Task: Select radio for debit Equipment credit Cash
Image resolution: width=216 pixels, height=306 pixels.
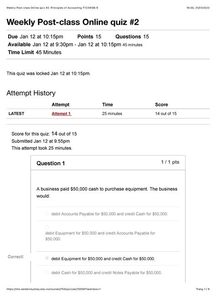Action: (x=47, y=258)
